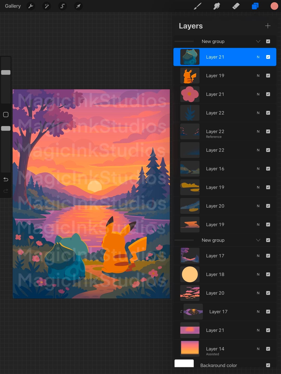Open the active color swatch
This screenshot has width=281, height=374.
274,6
